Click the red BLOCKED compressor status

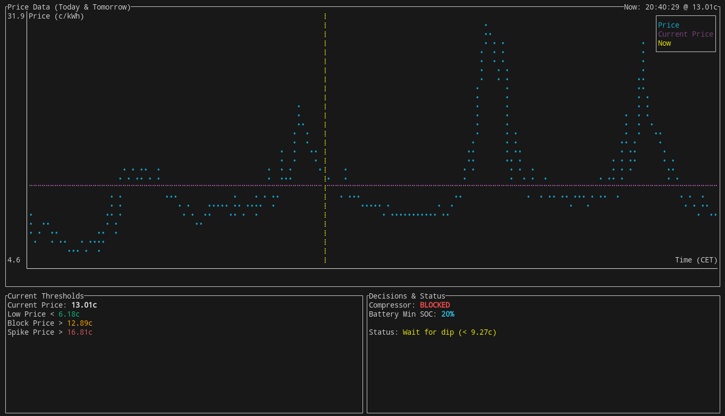click(435, 305)
